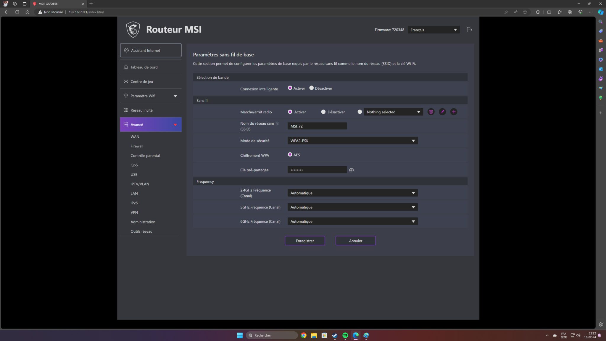Select Désactiver for Marche/arrêt radio
The height and width of the screenshot is (341, 606).
tap(323, 112)
